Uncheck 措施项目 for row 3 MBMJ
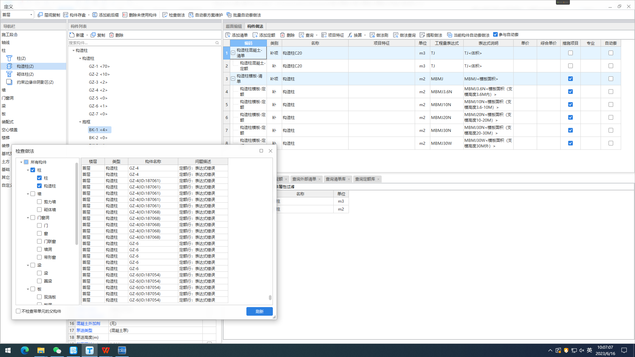This screenshot has height=357, width=635. pyautogui.click(x=570, y=79)
